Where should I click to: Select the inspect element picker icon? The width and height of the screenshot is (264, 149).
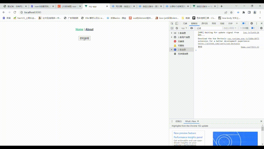coord(172,23)
